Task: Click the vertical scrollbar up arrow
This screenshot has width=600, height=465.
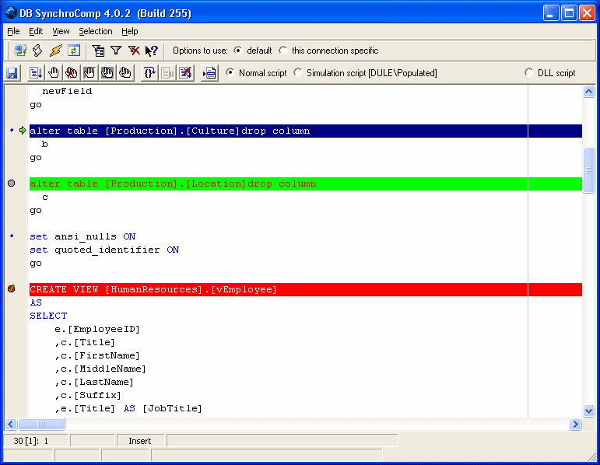Action: point(588,92)
